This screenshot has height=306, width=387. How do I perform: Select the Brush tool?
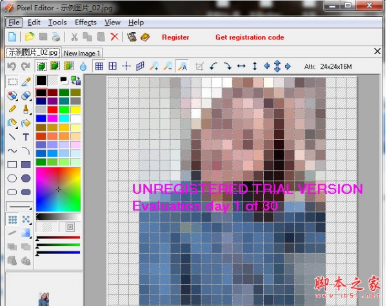pos(26,110)
